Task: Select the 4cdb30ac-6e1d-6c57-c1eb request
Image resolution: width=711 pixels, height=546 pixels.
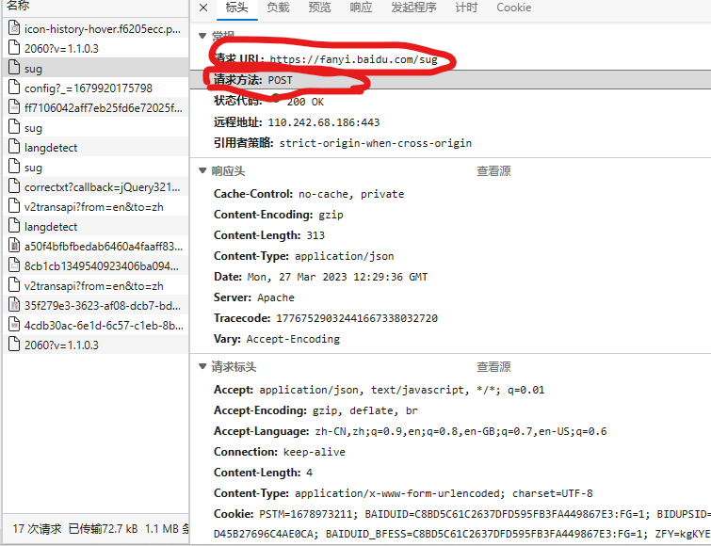Action: pyautogui.click(x=95, y=326)
